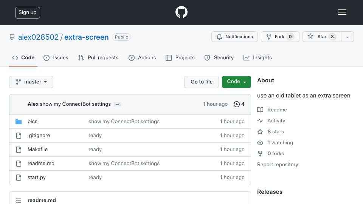
Task: Go to the Actions tab
Action: click(x=143, y=57)
